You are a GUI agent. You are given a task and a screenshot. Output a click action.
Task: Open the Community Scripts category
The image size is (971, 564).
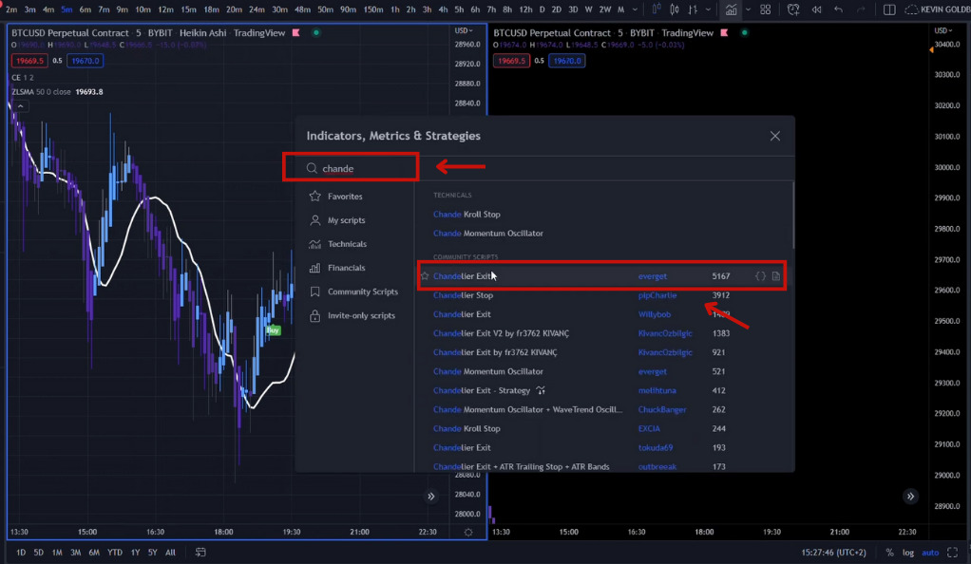click(360, 291)
